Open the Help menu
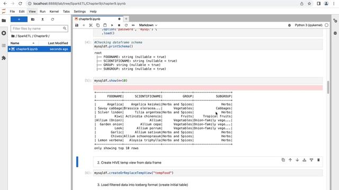 click(93, 12)
